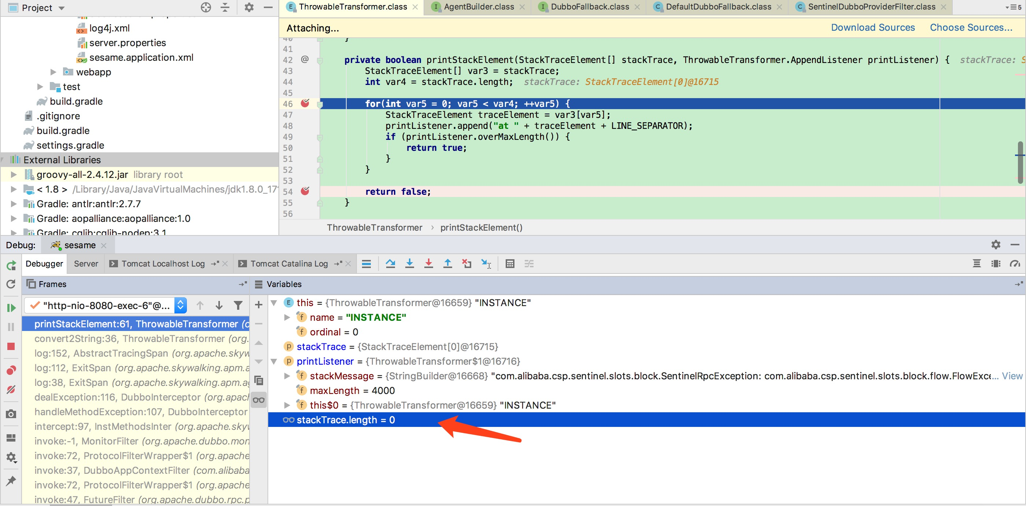1026x506 pixels.
Task: Expand the groovy-all-2.4.12.jar library node
Action: pyautogui.click(x=14, y=174)
